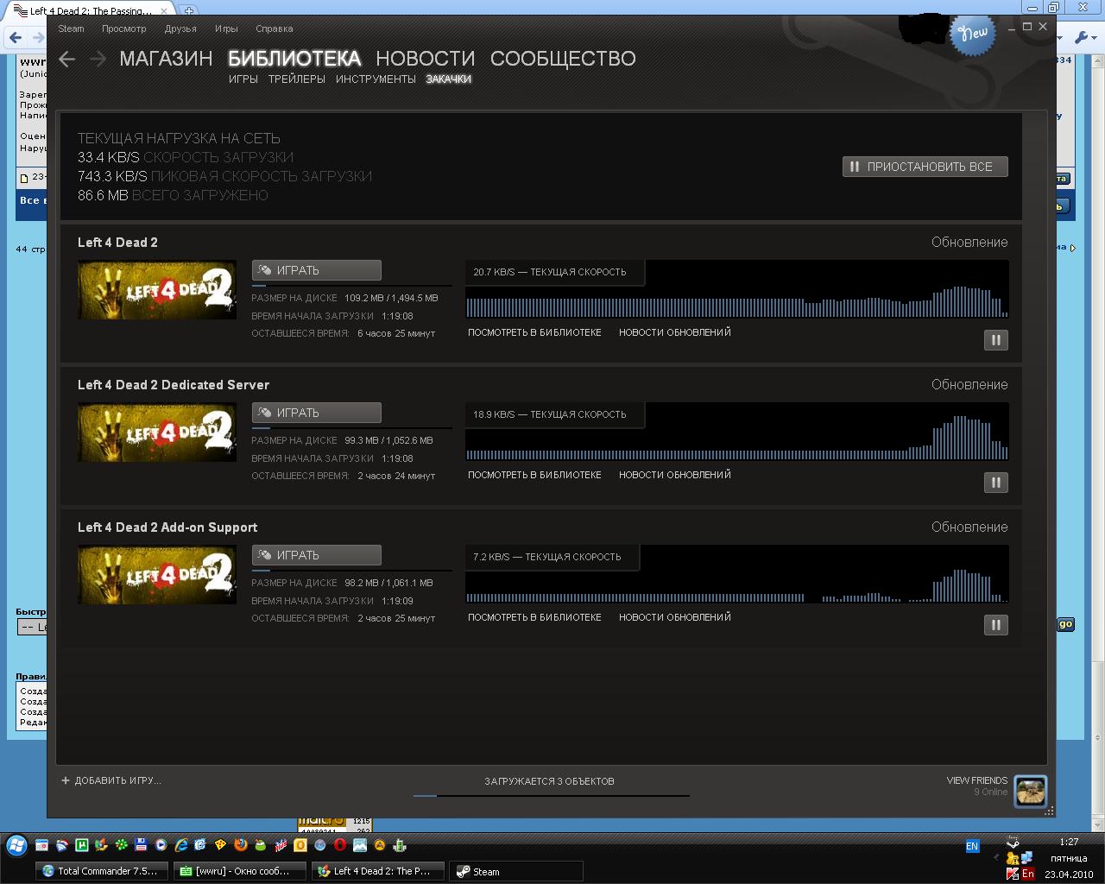Viewport: 1105px width, 884px height.
Task: Click the browser wrench tools icon
Action: 1083,37
